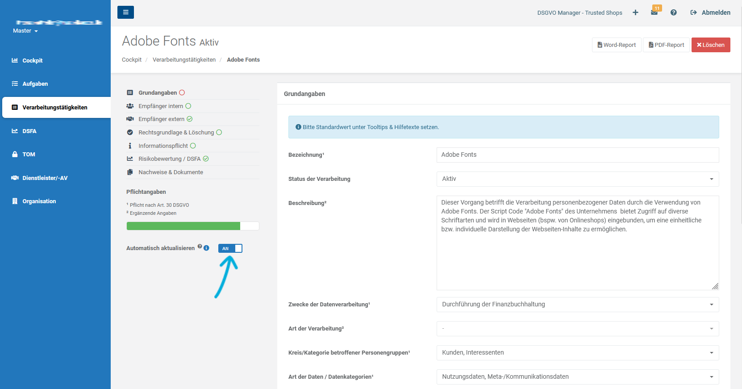The width and height of the screenshot is (742, 389).
Task: Click the TOM lock icon in sidebar
Action: [15, 154]
